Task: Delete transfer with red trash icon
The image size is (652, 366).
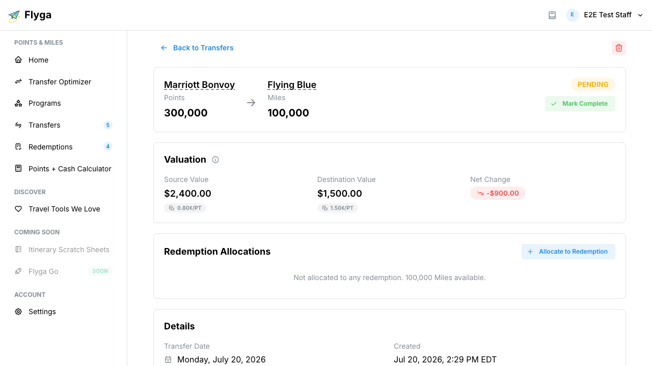Action: pos(619,48)
